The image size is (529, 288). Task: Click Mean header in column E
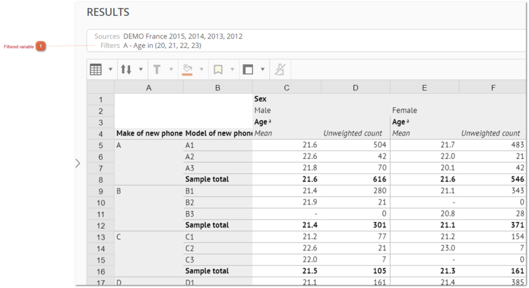point(401,134)
